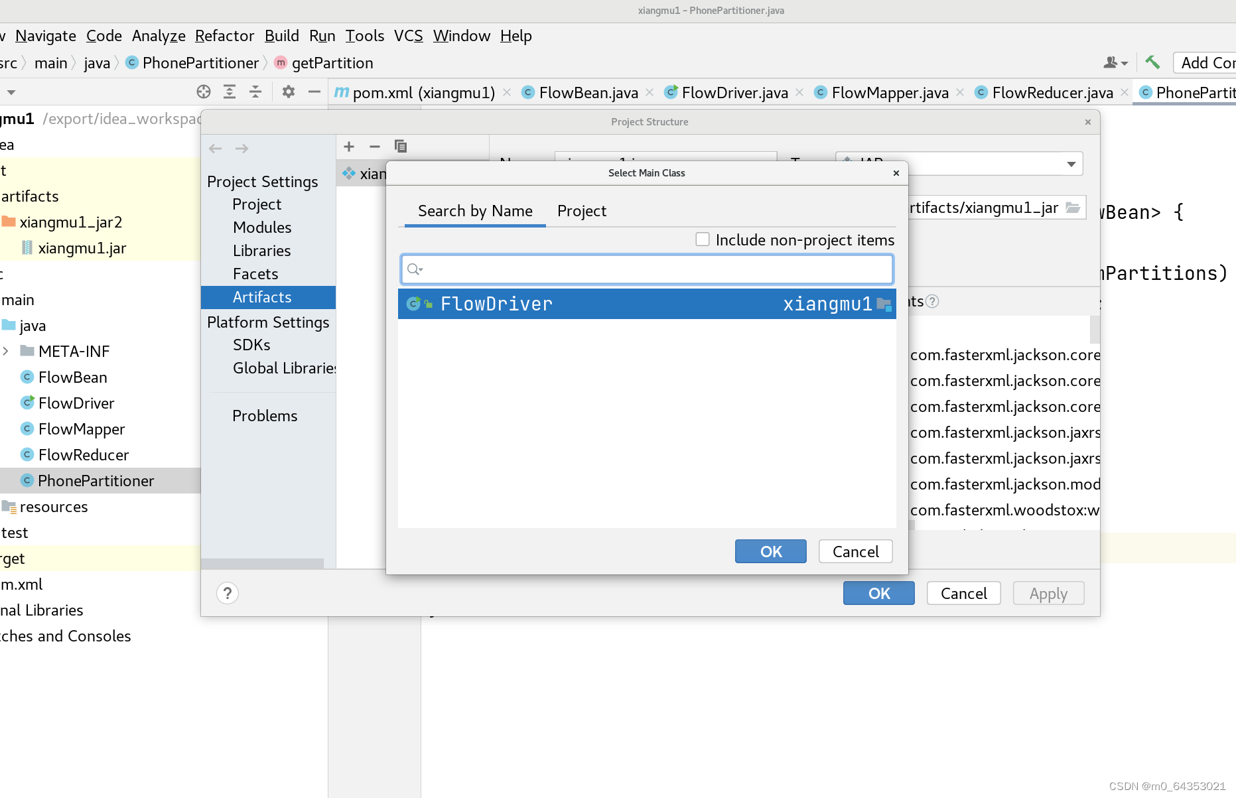1236x798 pixels.
Task: Select Libraries in Project Settings
Action: coord(261,251)
